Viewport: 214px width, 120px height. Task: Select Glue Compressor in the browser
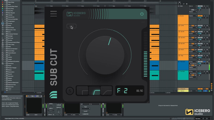click(x=13, y=49)
